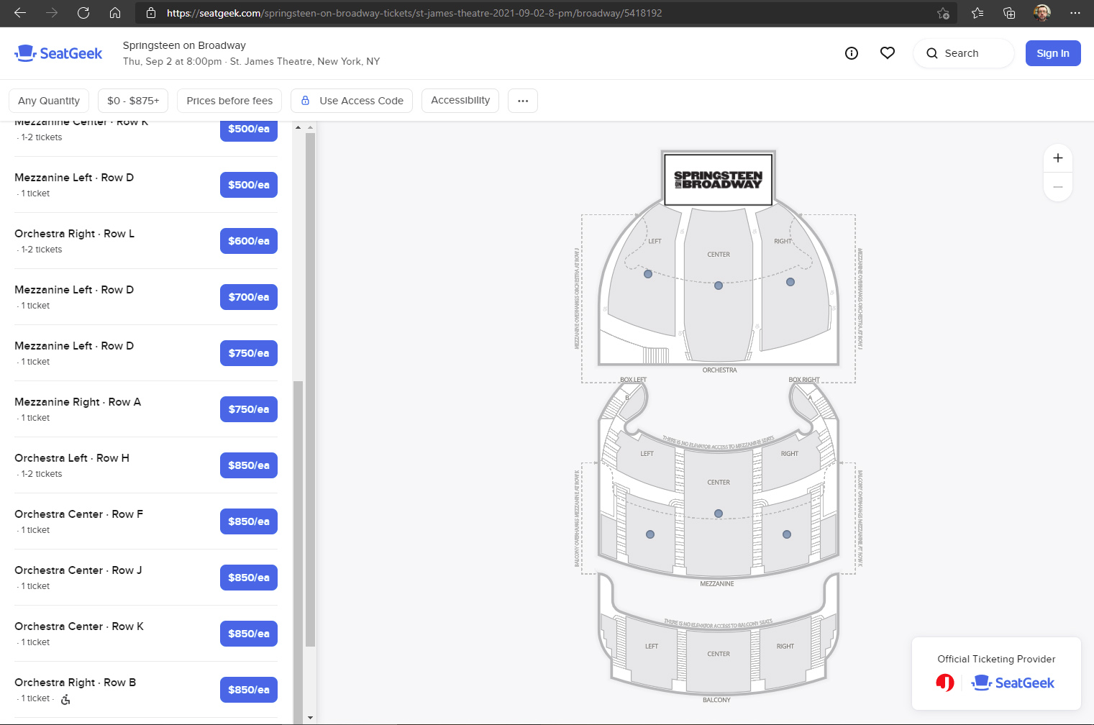This screenshot has width=1094, height=725.
Task: Select the Mezzanine Right section marker
Action: click(787, 534)
